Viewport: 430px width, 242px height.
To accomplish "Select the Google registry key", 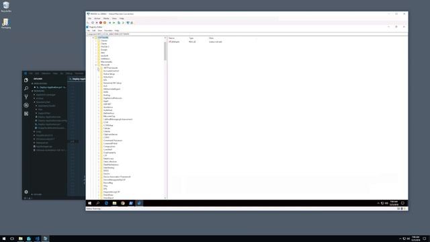I will [x=104, y=50].
